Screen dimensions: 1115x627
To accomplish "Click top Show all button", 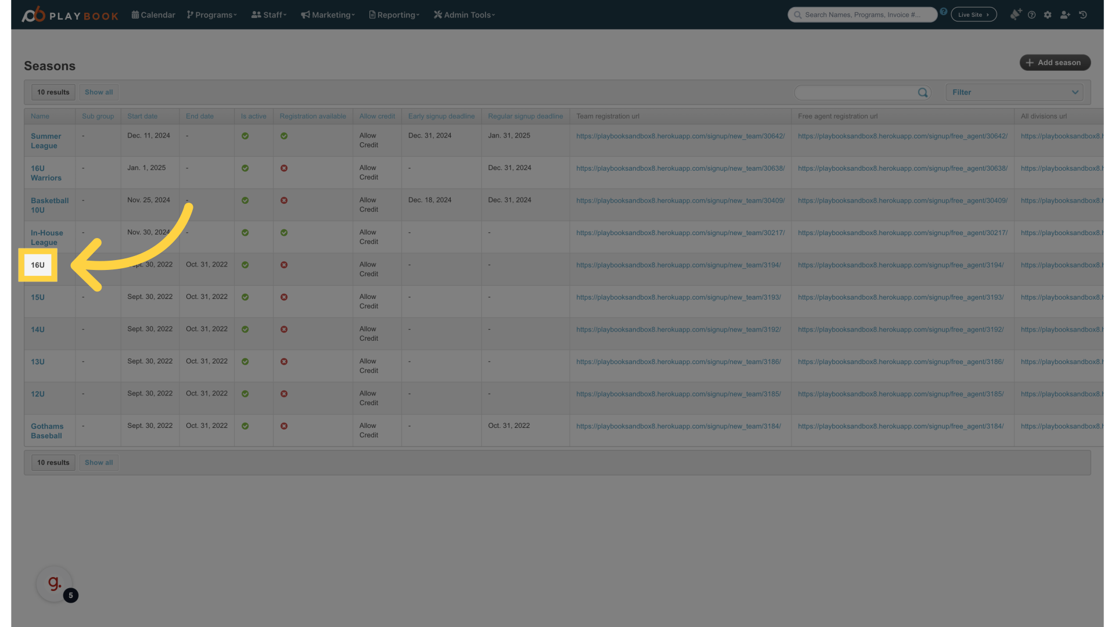I will pos(99,92).
